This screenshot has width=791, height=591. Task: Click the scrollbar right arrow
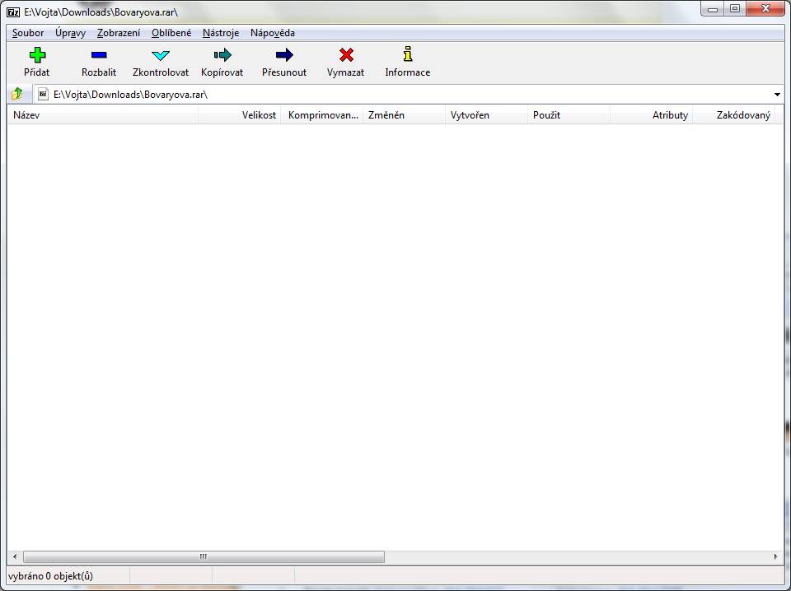coord(776,556)
